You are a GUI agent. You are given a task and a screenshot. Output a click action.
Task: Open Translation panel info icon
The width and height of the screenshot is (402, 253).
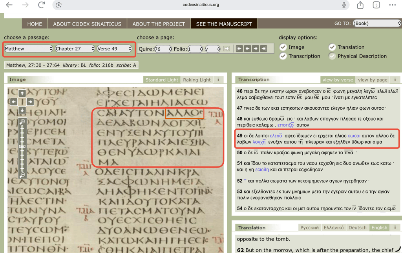[395, 228]
